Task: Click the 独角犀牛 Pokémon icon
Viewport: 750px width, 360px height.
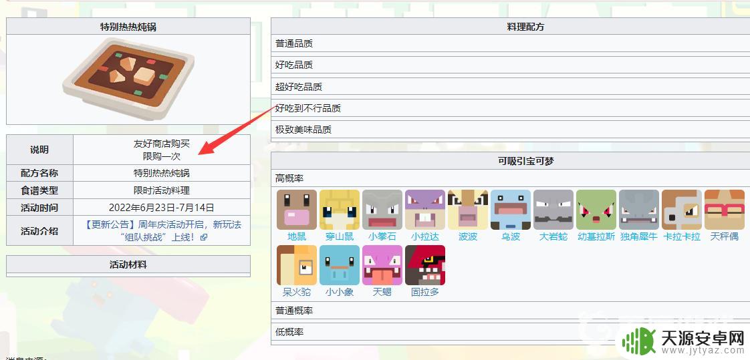Action: [x=639, y=210]
